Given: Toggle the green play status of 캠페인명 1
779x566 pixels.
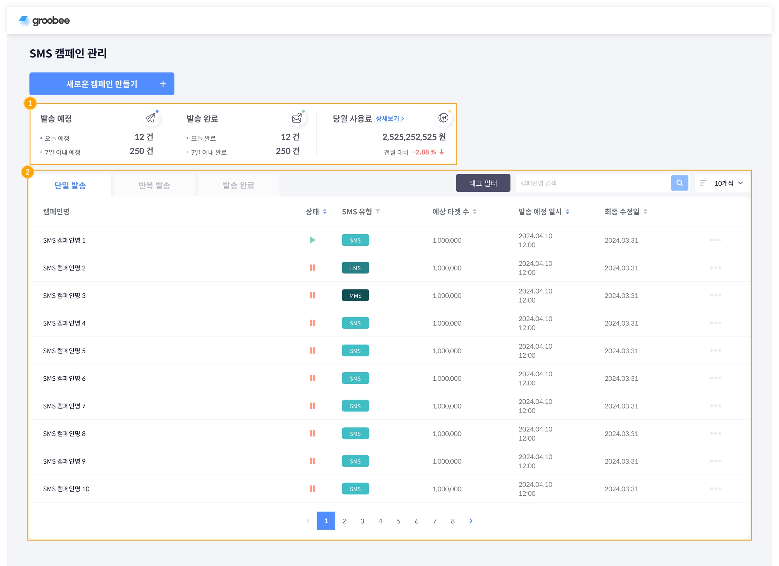Looking at the screenshot, I should coord(312,240).
